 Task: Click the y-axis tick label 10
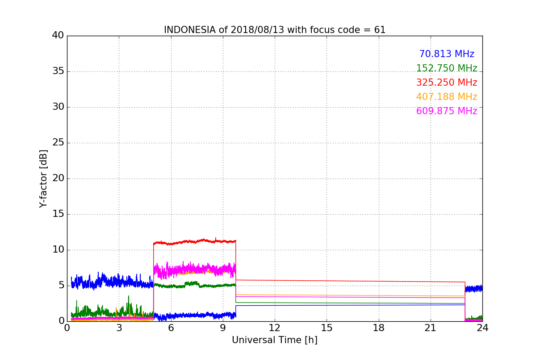pos(58,249)
